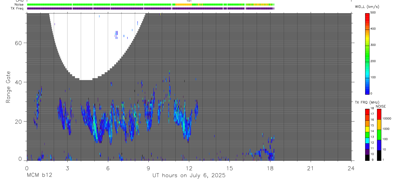Image resolution: width=395 pixels, height=182 pixels.
Task: Click the 40 tick on Range Gate axis
Action: [18, 82]
